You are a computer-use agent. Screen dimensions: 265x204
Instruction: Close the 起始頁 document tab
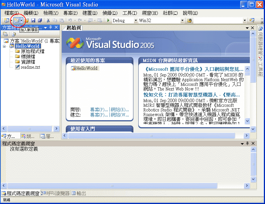(x=252, y=28)
